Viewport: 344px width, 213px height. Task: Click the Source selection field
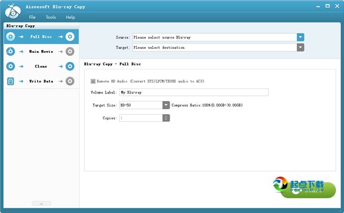[x=215, y=37]
